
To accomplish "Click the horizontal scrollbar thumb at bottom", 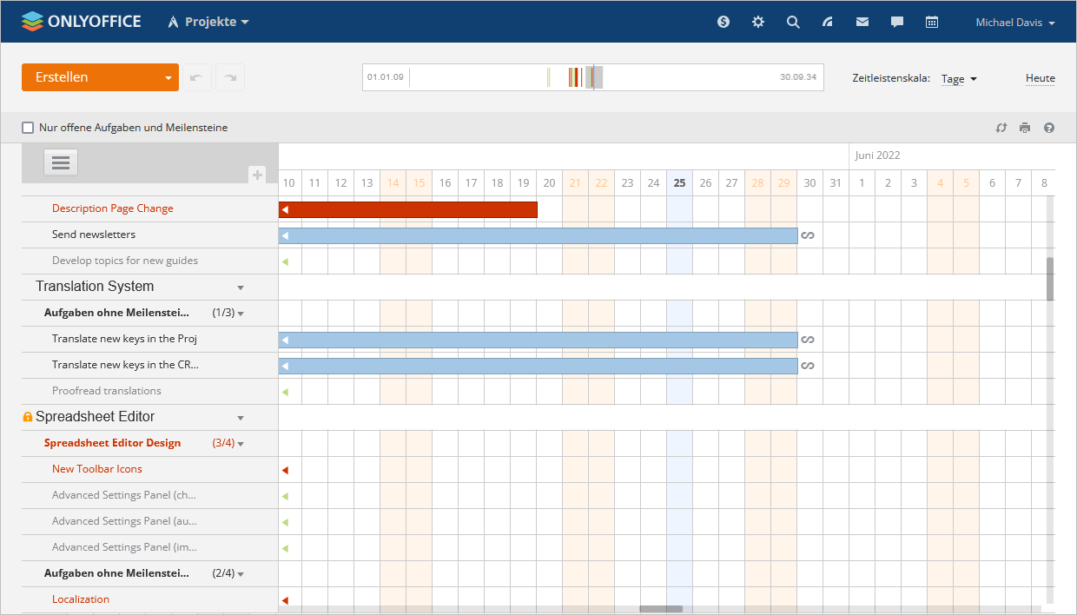I will pos(661,609).
